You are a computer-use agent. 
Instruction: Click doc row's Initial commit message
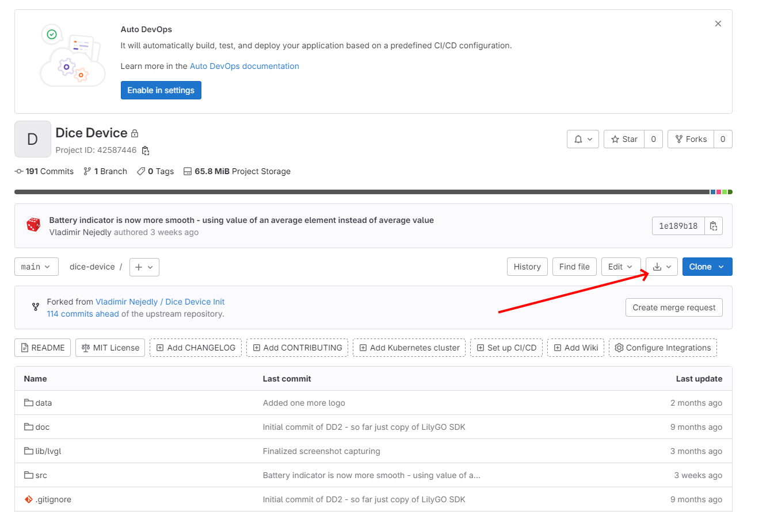coord(364,427)
